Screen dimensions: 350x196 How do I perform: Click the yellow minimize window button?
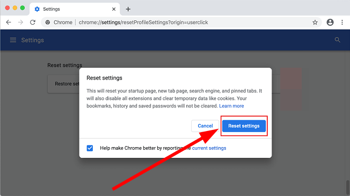pyautogui.click(x=15, y=8)
